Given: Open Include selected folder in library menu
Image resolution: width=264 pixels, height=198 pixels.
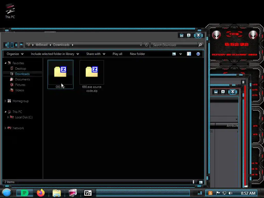Looking at the screenshot, I should click(x=55, y=54).
